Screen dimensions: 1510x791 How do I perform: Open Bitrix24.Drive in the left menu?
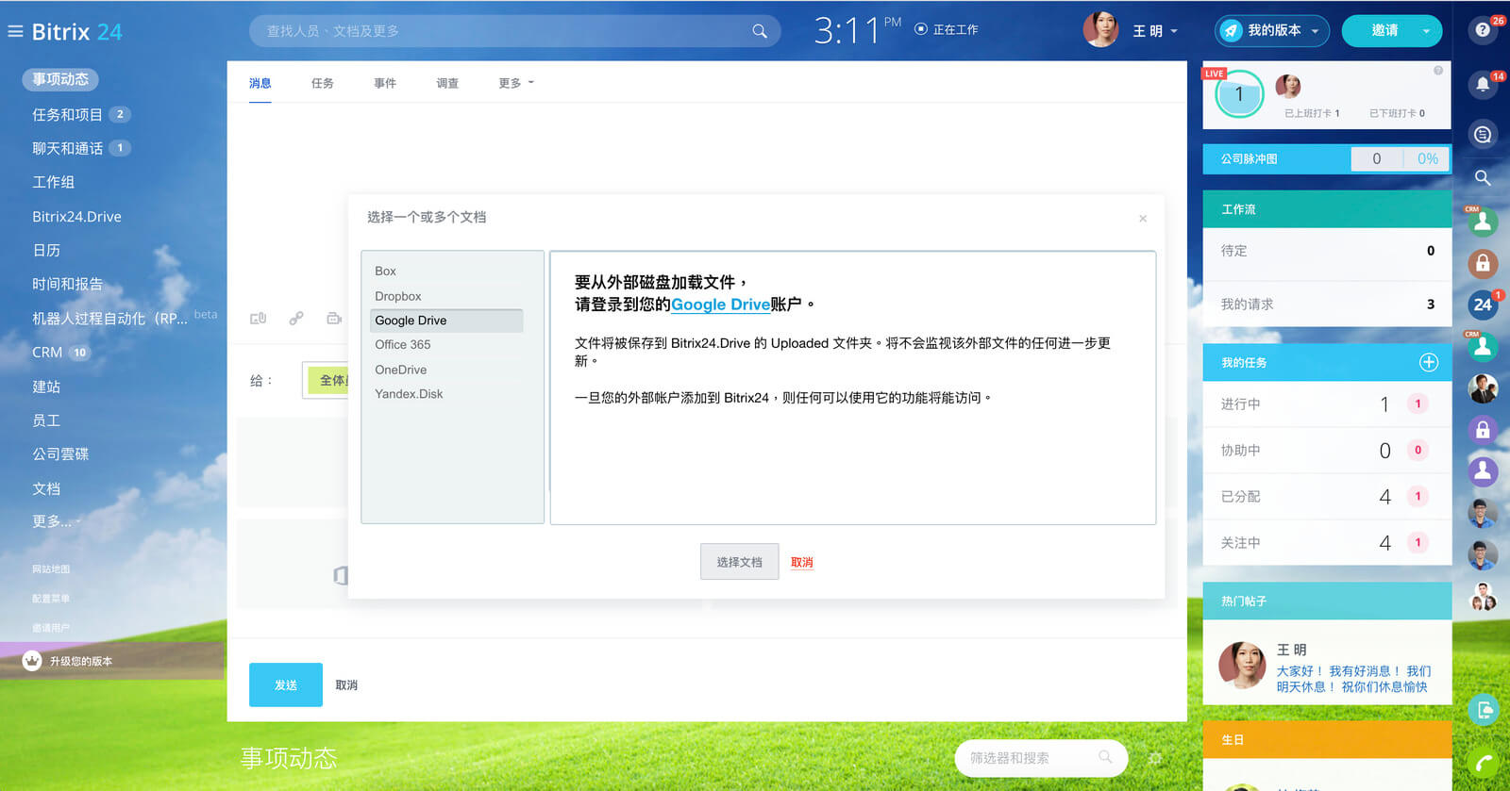pyautogui.click(x=76, y=216)
